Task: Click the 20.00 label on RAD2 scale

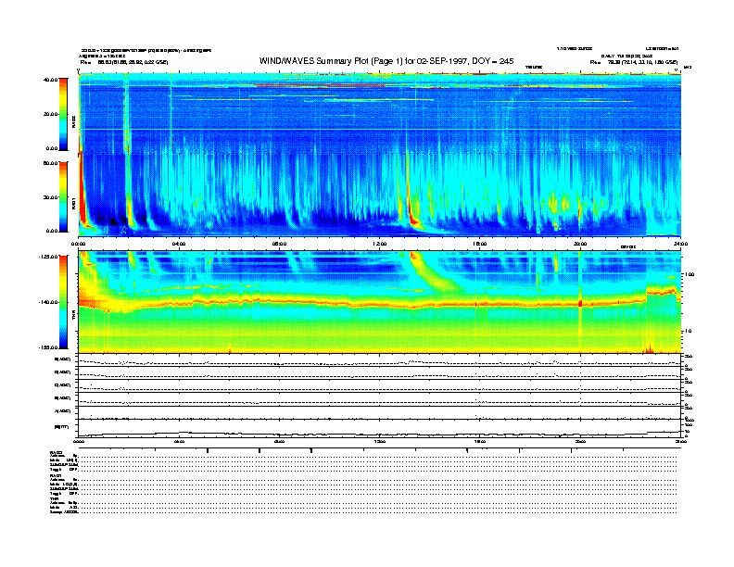Action: coord(50,114)
